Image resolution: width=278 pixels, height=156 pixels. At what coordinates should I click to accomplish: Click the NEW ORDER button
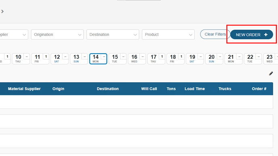pos(251,35)
